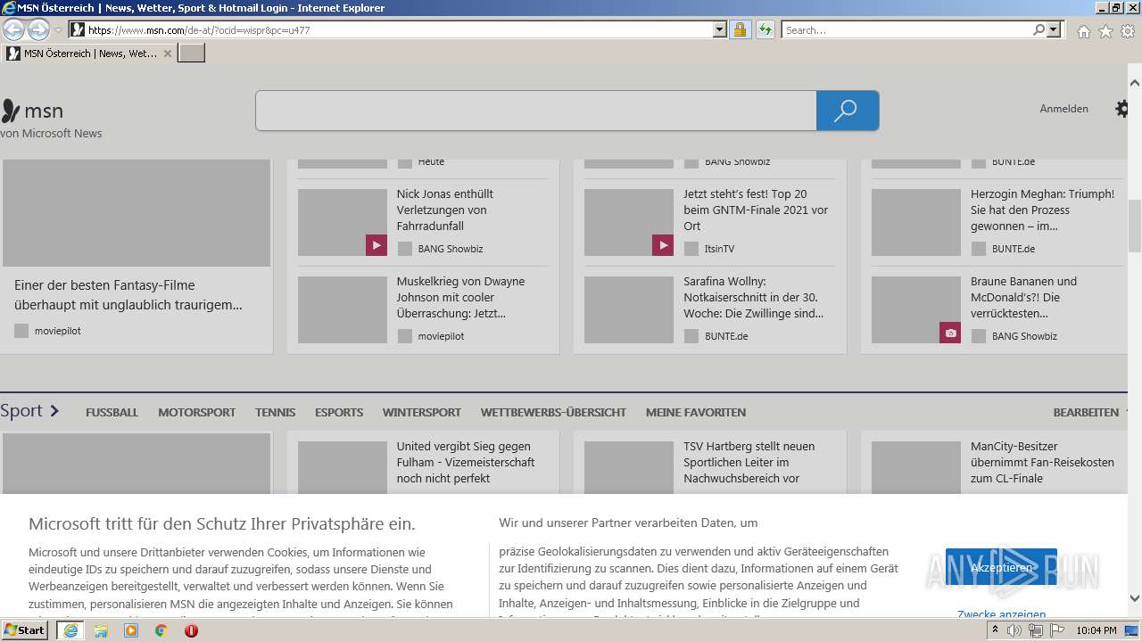Screen dimensions: 1142x642
Task: Open WETTBEWERBS-ÜBERSICHT sport category
Action: (553, 412)
